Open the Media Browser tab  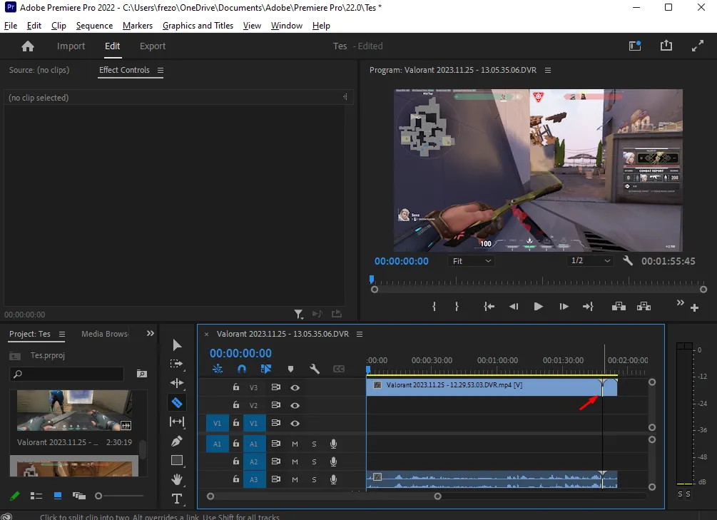(x=105, y=334)
